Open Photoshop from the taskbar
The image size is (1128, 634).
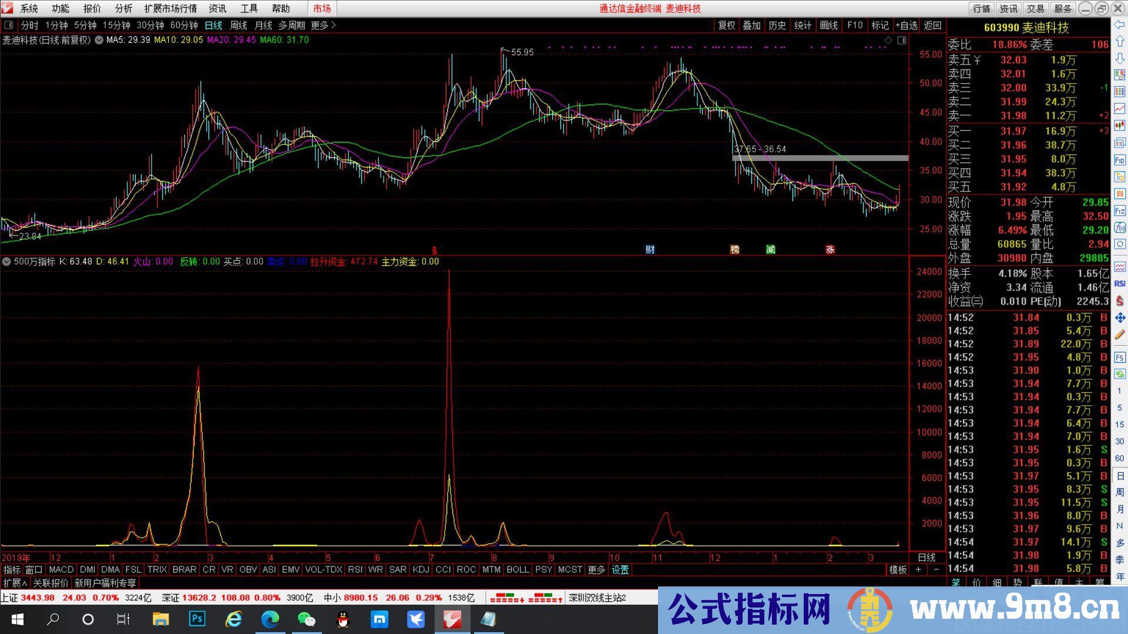pos(197,619)
